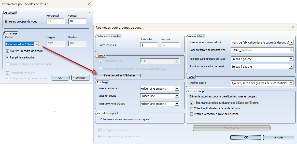Click the Hauteur field showing 200
This screenshot has height=144, width=297.
(77, 44)
